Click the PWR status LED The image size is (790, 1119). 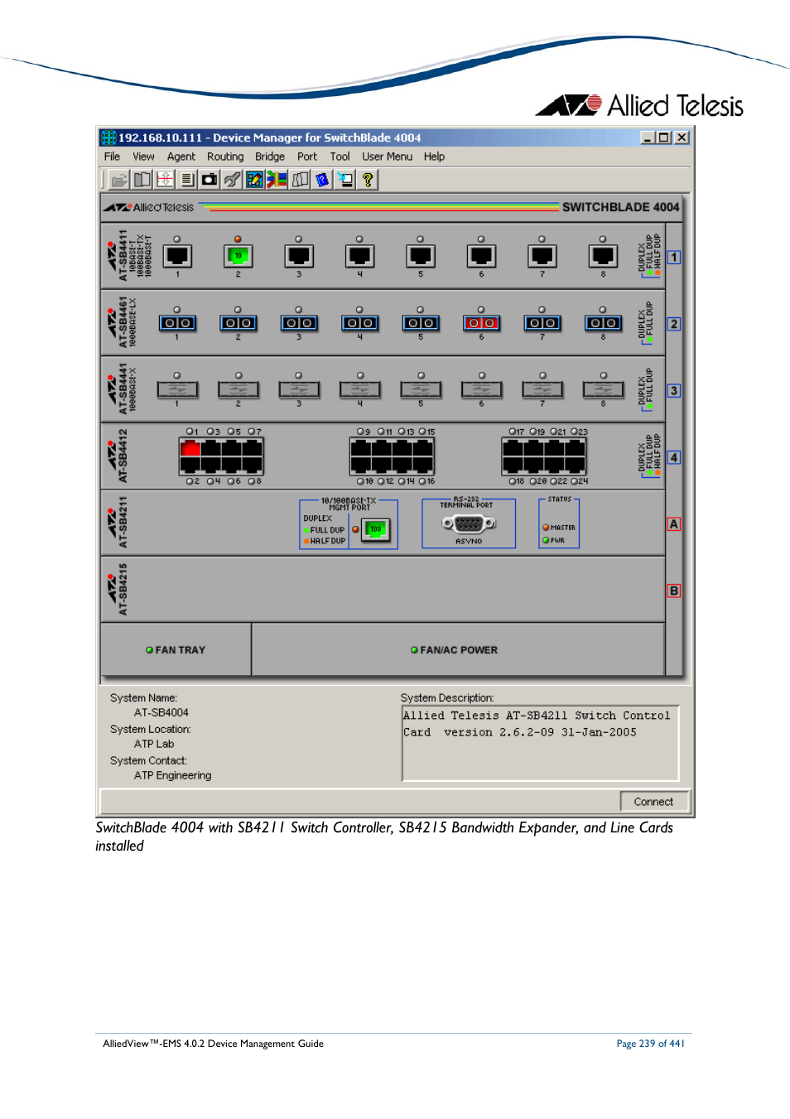point(546,540)
